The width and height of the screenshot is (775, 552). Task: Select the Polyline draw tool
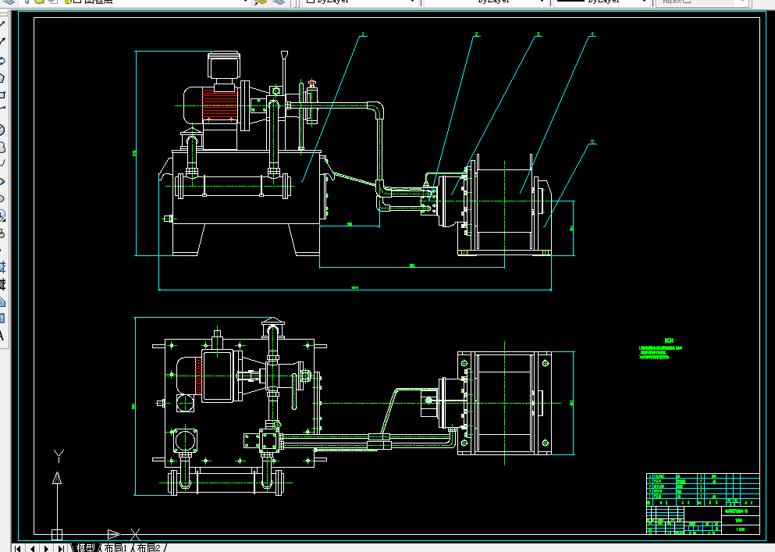coord(2,60)
